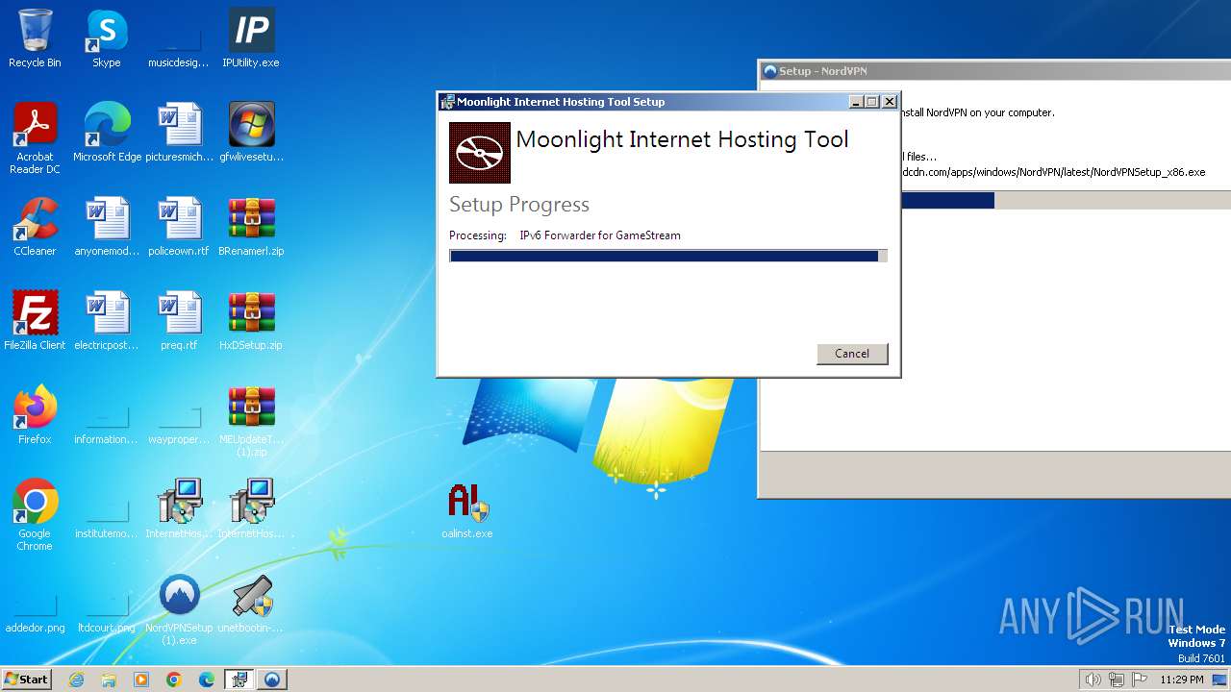Image resolution: width=1231 pixels, height=692 pixels.
Task: Open Windows Explorer from the taskbar
Action: coord(109,680)
